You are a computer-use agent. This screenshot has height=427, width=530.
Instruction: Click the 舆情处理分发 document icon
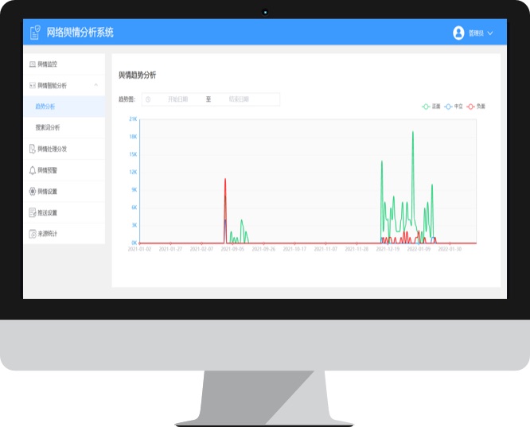point(32,149)
